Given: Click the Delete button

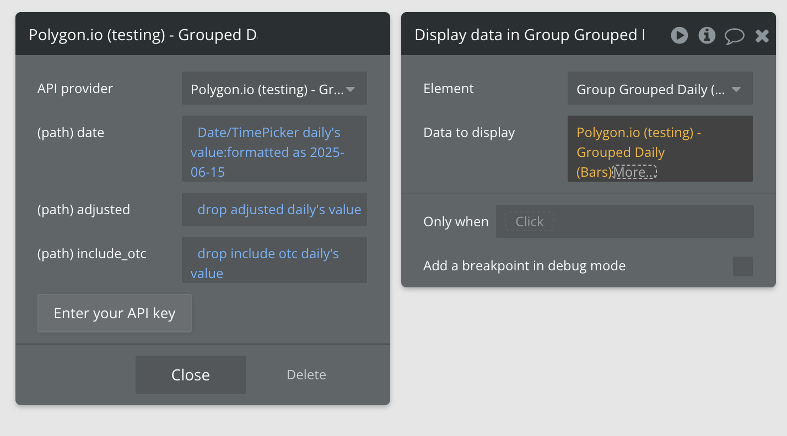Looking at the screenshot, I should click(306, 375).
